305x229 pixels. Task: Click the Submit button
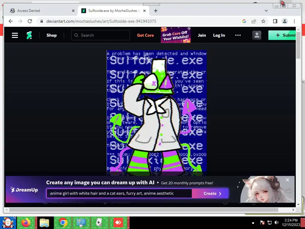point(282,35)
